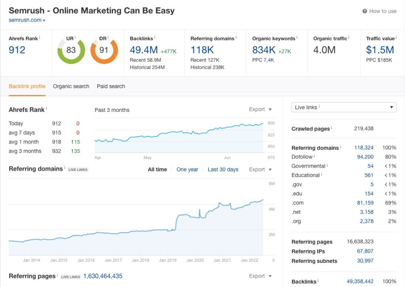The height and width of the screenshot is (287, 405).
Task: Select Last 30 days range
Action: (x=223, y=170)
